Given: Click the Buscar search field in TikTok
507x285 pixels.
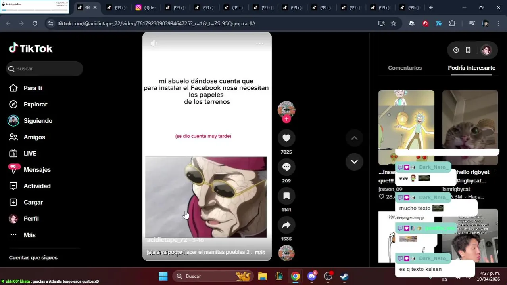Looking at the screenshot, I should (x=44, y=68).
